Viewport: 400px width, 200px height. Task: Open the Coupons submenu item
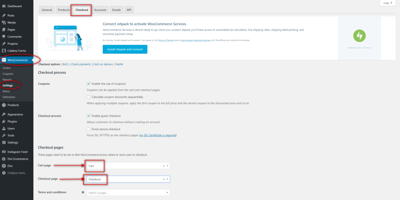point(8,74)
